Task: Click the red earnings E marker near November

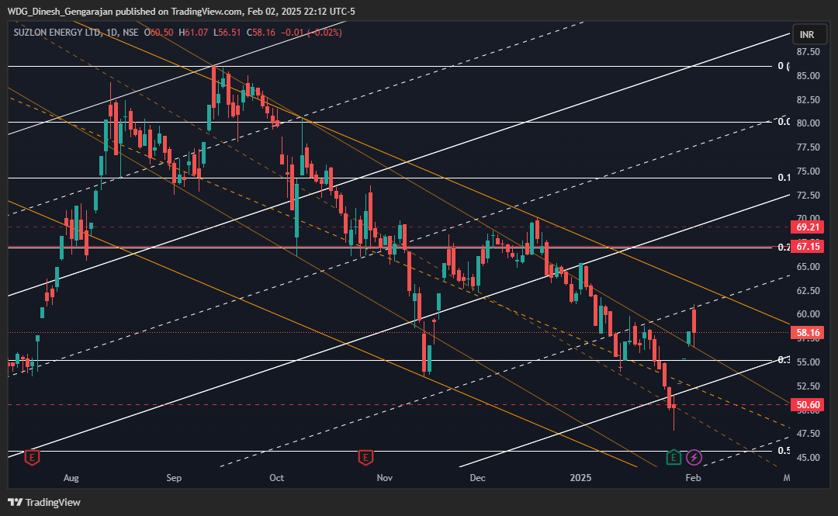Action: click(x=365, y=458)
